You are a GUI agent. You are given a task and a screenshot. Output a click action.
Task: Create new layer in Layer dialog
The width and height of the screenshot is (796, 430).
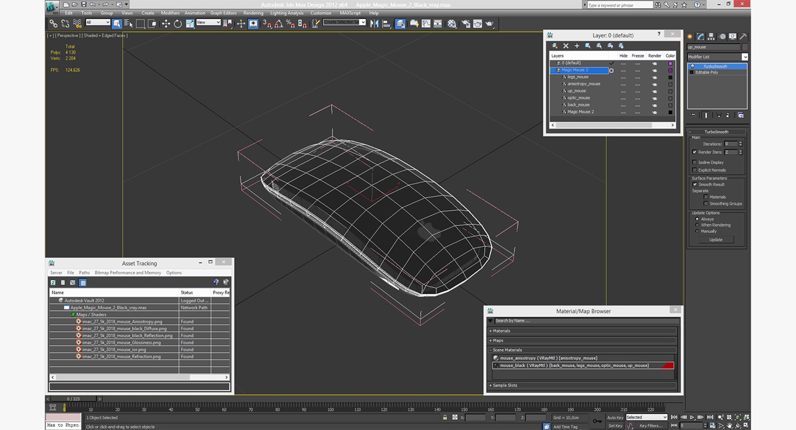555,46
